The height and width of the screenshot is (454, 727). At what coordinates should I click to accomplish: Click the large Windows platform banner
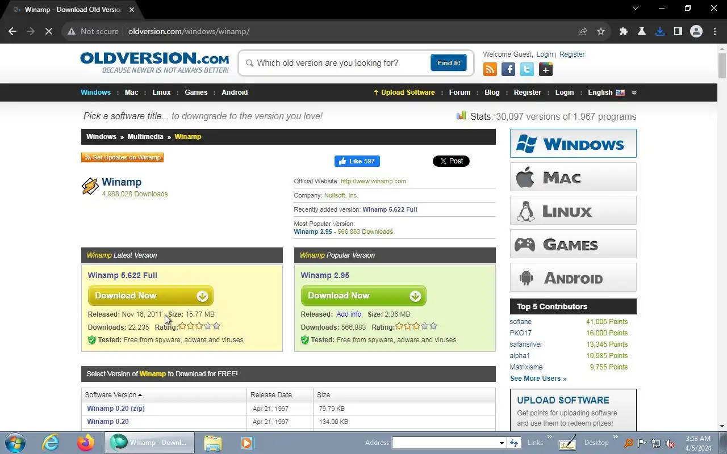[x=573, y=143]
